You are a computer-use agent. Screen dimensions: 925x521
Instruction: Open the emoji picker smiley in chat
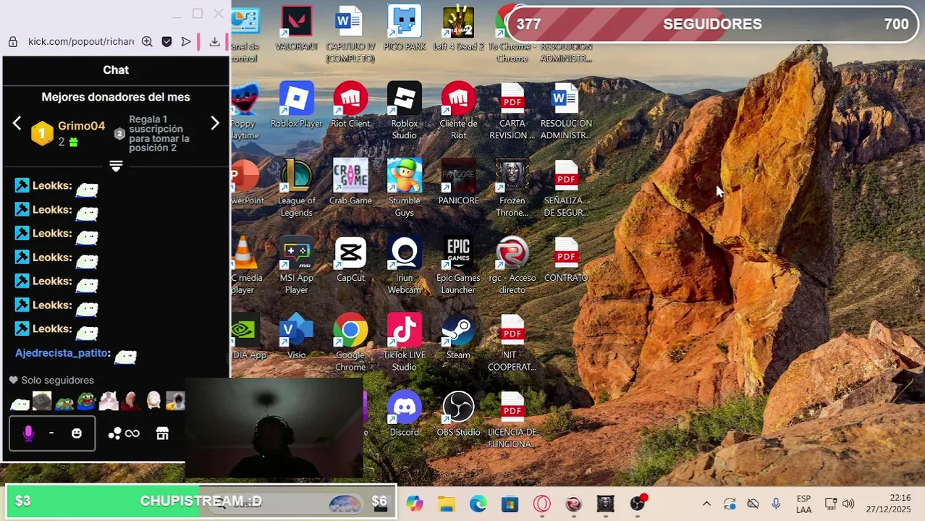click(77, 433)
